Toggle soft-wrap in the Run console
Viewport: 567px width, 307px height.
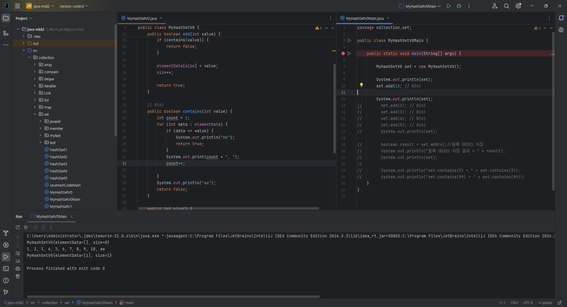(x=18, y=254)
